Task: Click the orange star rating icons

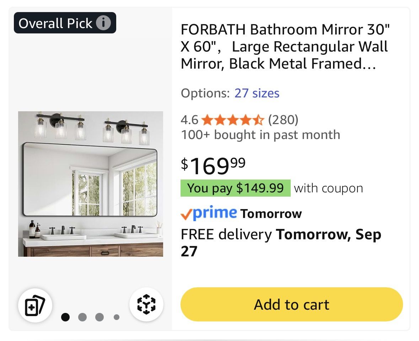Action: pos(233,120)
